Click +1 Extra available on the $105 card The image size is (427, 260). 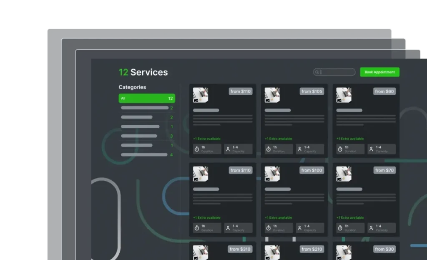(x=278, y=139)
